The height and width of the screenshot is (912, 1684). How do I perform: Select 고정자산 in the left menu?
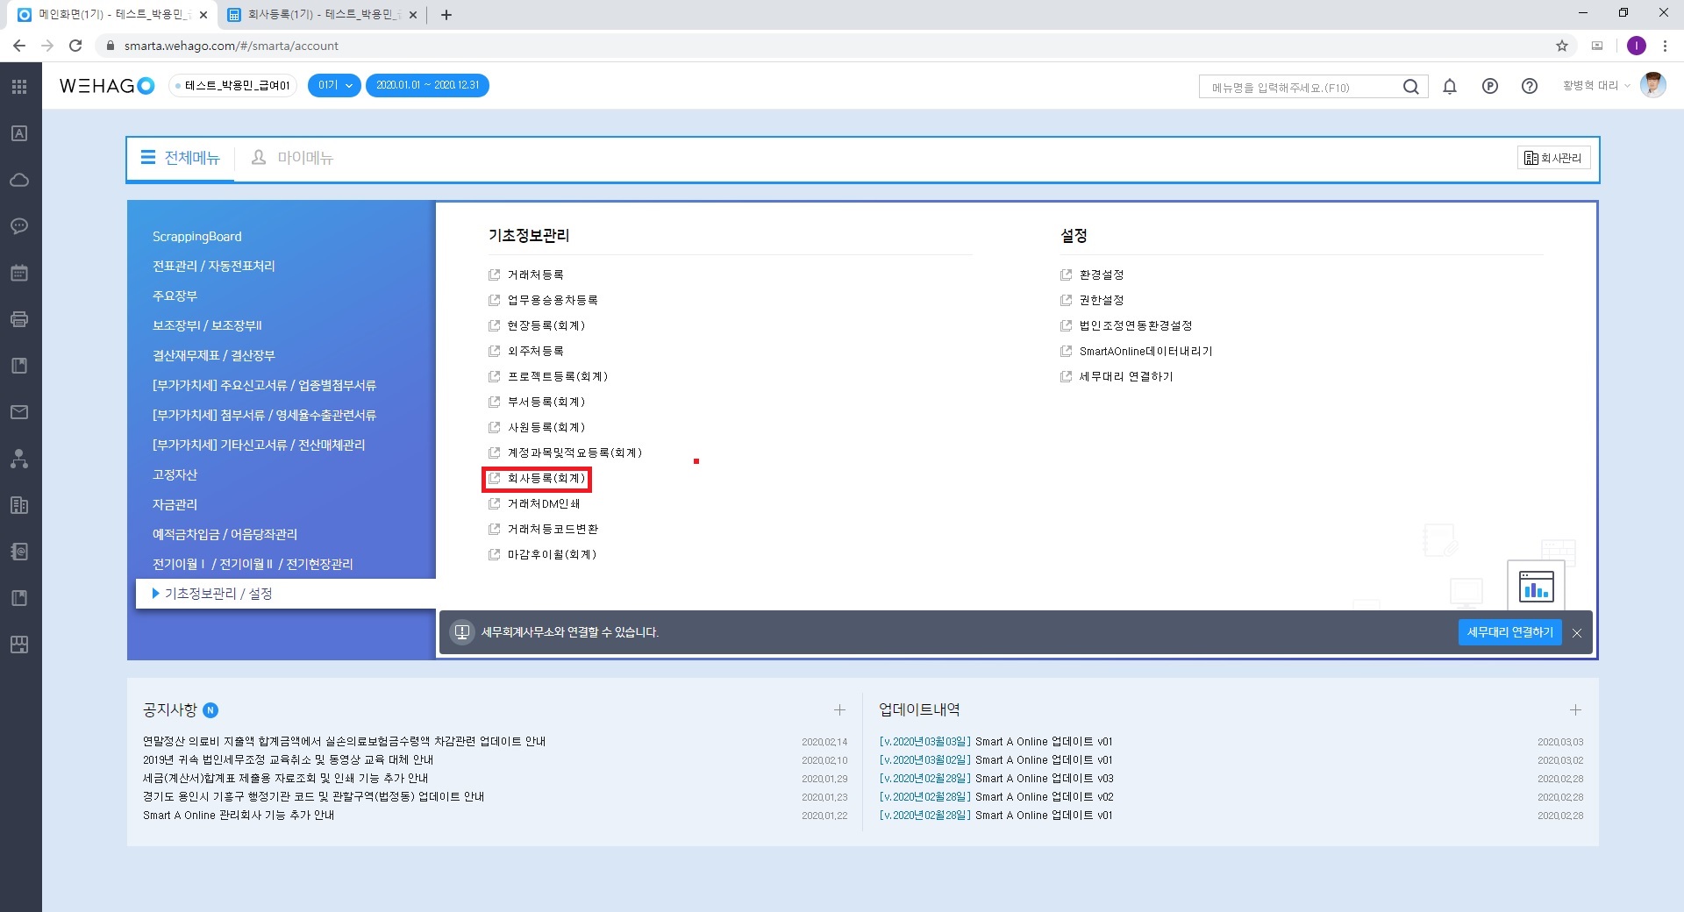175,474
